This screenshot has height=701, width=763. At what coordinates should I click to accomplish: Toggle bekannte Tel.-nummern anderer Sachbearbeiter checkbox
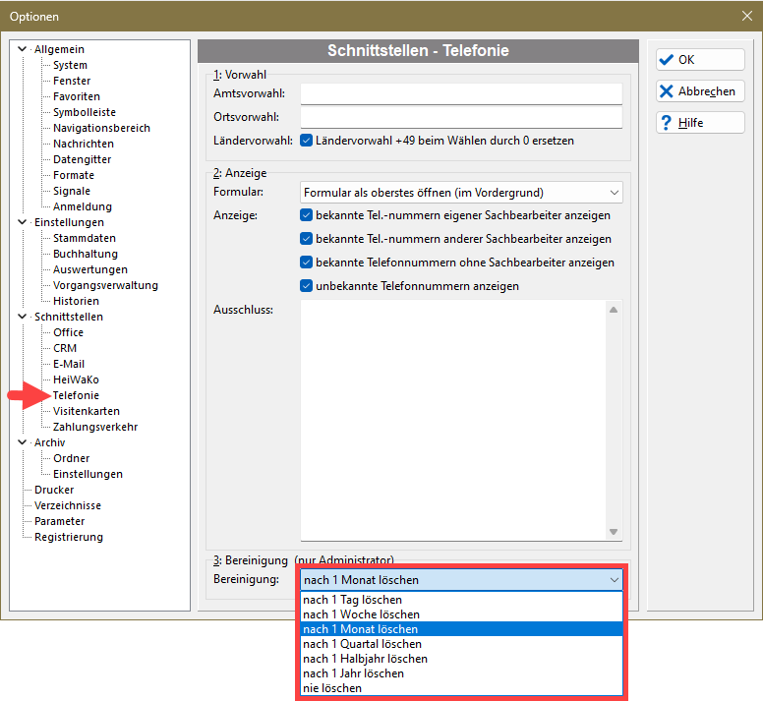[x=306, y=239]
